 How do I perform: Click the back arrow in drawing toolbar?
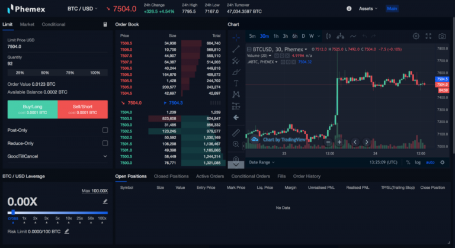236,117
